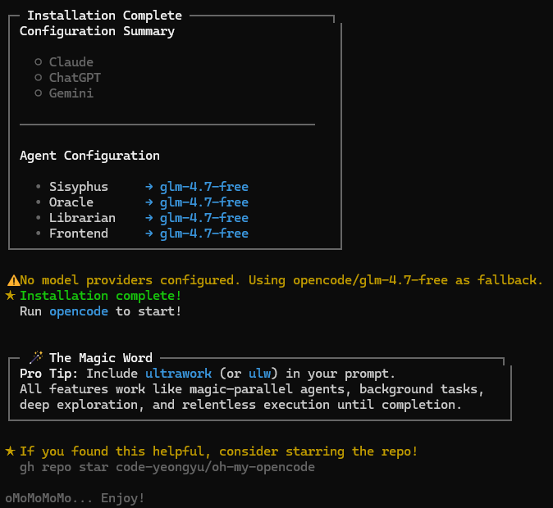This screenshot has width=553, height=508.
Task: Select the circle beside ChatGPT
Action: click(39, 78)
